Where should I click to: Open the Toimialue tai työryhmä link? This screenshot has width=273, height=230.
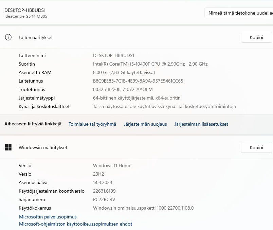tap(92, 124)
